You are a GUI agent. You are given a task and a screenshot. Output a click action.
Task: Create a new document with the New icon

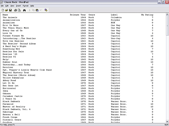tap(3, 10)
